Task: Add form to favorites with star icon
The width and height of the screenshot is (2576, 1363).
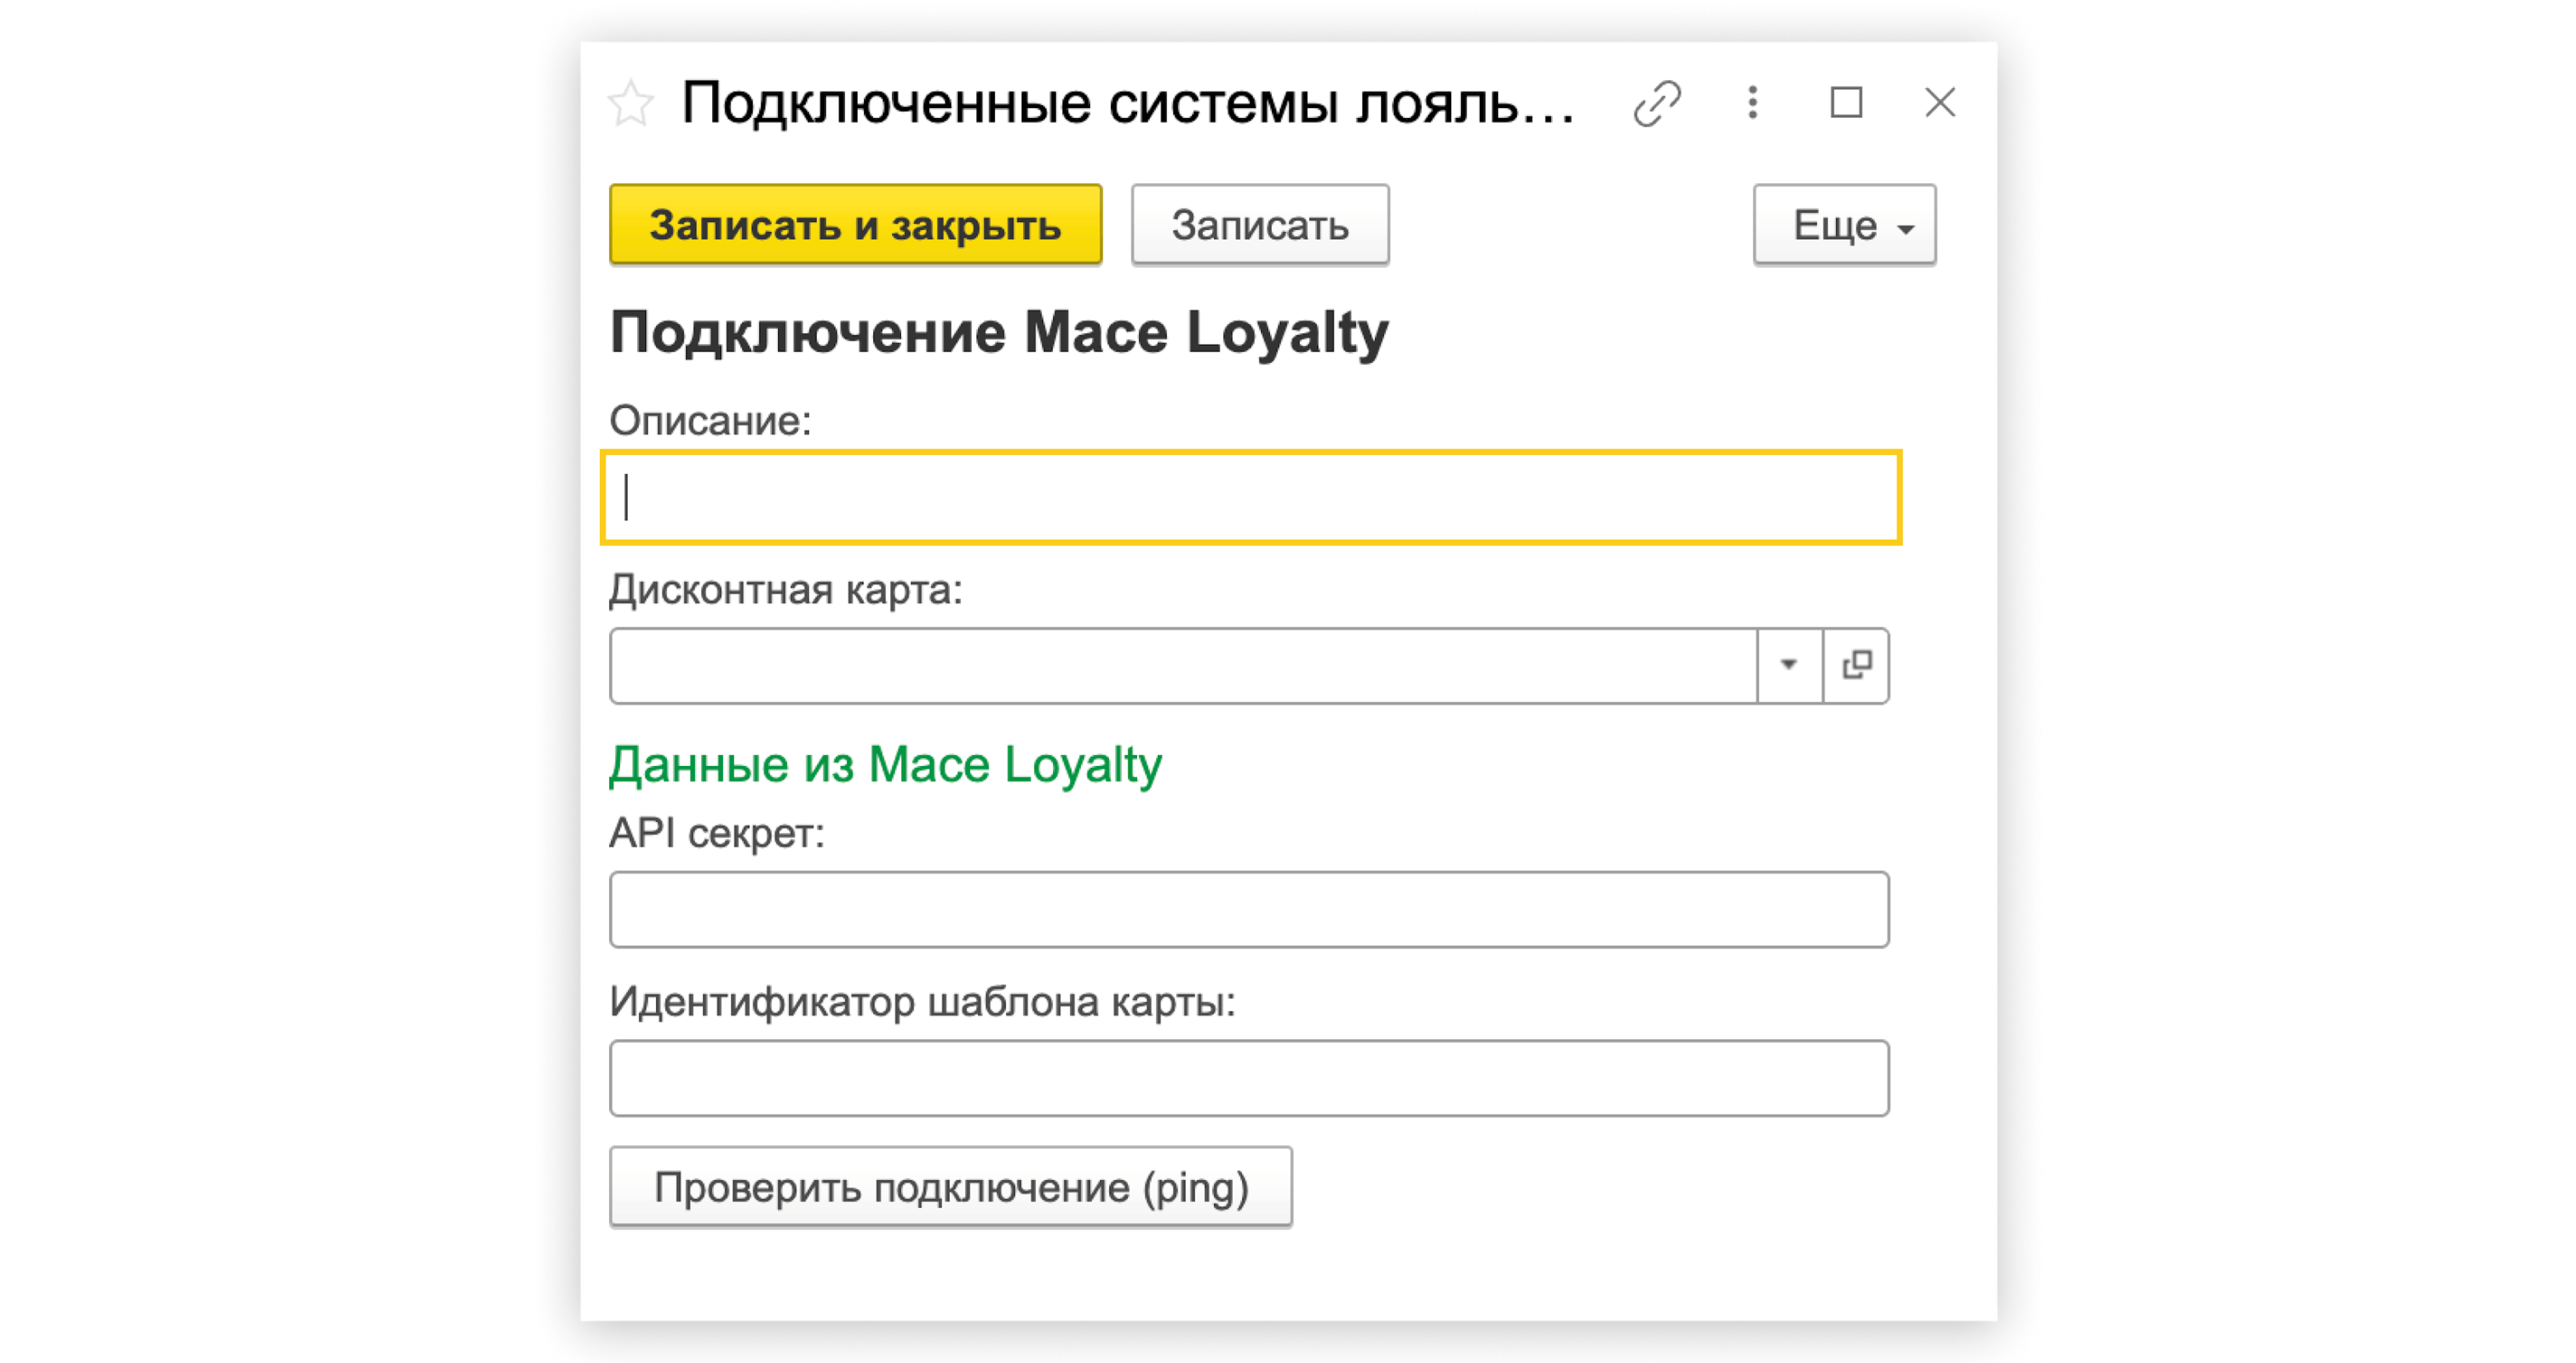Action: [631, 103]
